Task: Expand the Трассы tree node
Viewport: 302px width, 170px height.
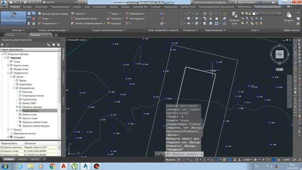Action: [x=8, y=129]
